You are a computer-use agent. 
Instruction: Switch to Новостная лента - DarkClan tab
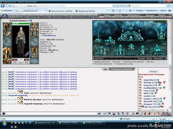(61, 11)
